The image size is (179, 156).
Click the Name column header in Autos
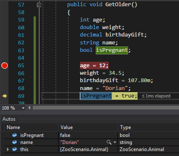(x=13, y=127)
